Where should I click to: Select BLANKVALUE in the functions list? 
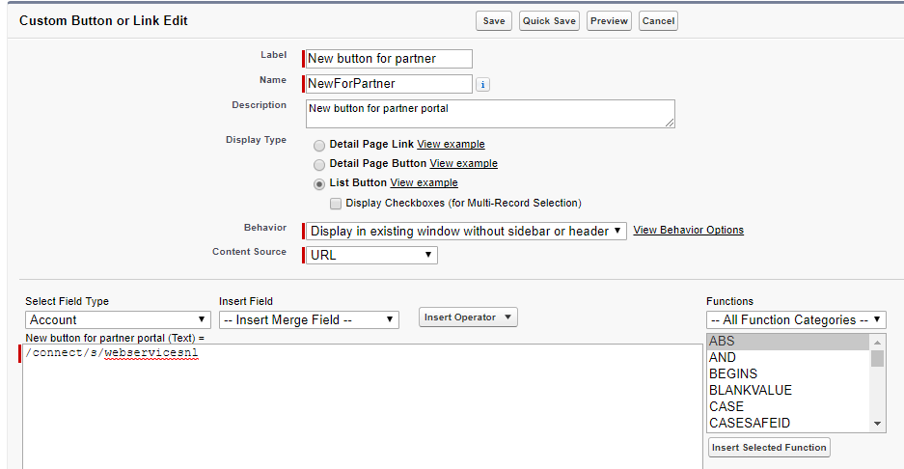coord(751,390)
